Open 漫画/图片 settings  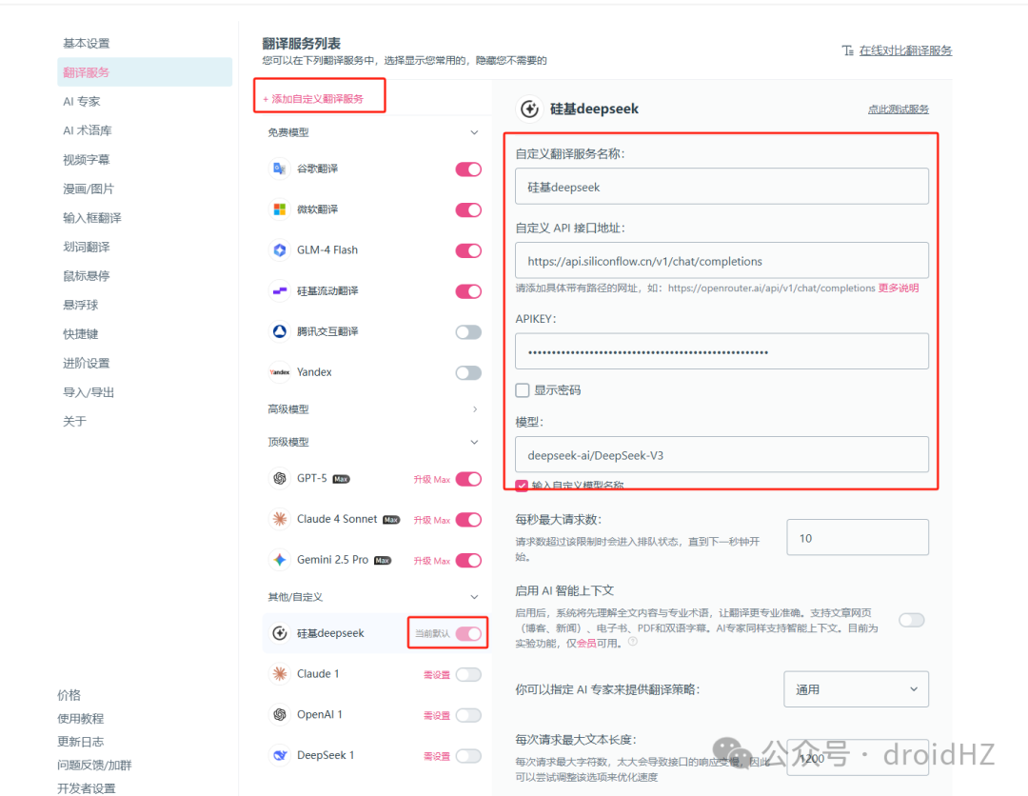[89, 189]
